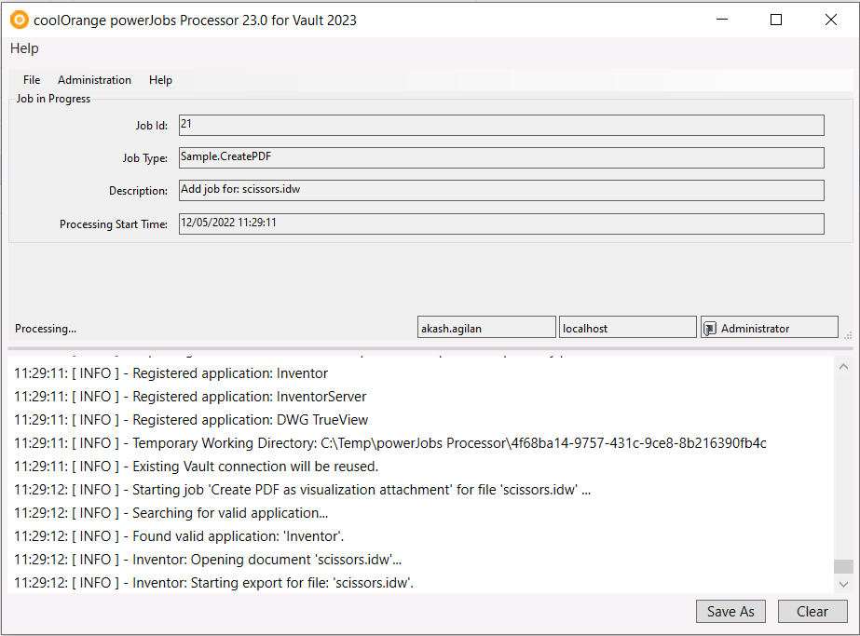
Task: Click the 'Starting job Create PDF' log line
Action: [x=302, y=490]
